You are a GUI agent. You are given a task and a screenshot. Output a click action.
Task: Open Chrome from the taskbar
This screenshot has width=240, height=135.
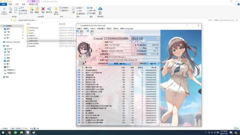pyautogui.click(x=9, y=132)
